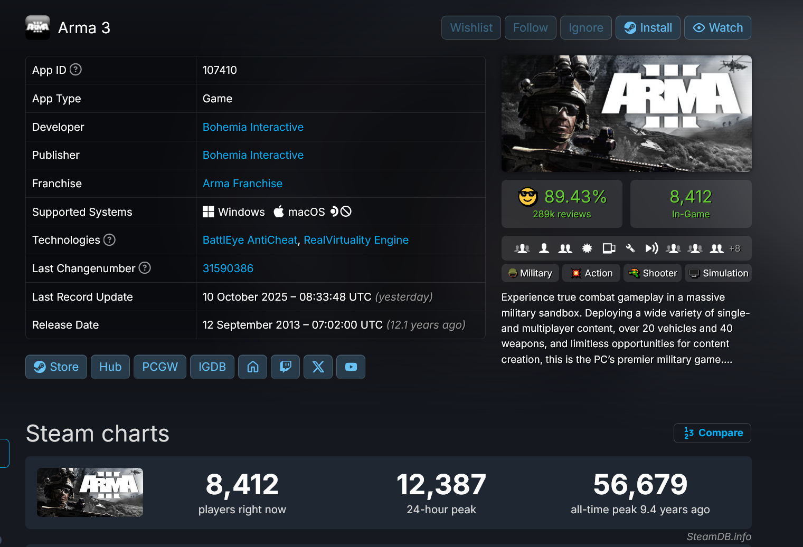The width and height of the screenshot is (803, 547).
Task: Click the large Arma III header image
Action: coord(627,113)
